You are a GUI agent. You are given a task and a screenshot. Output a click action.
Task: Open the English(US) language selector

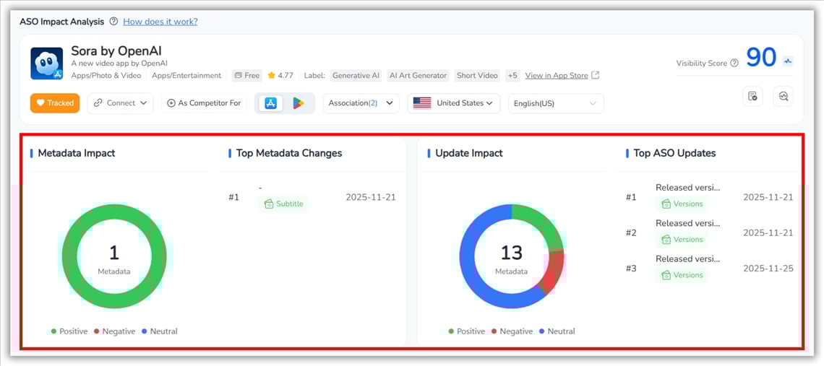(555, 103)
